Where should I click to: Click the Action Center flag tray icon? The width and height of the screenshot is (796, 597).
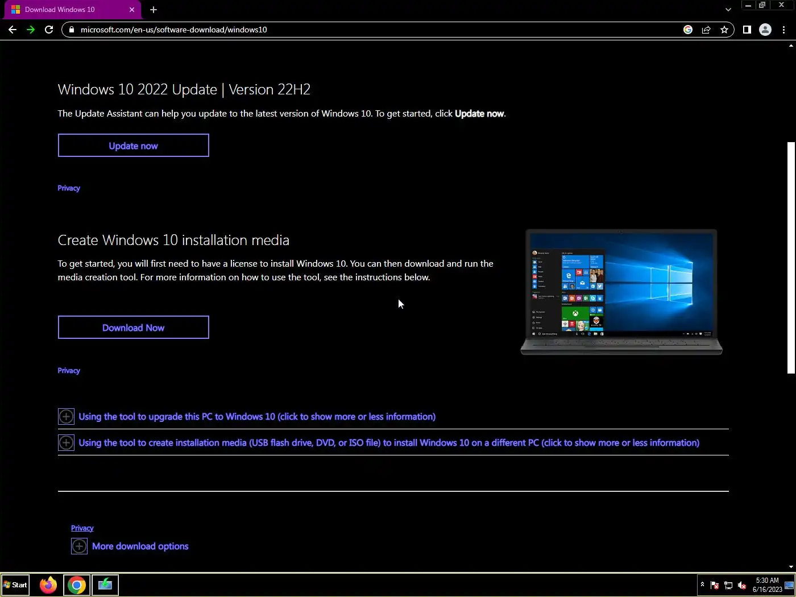(x=715, y=585)
